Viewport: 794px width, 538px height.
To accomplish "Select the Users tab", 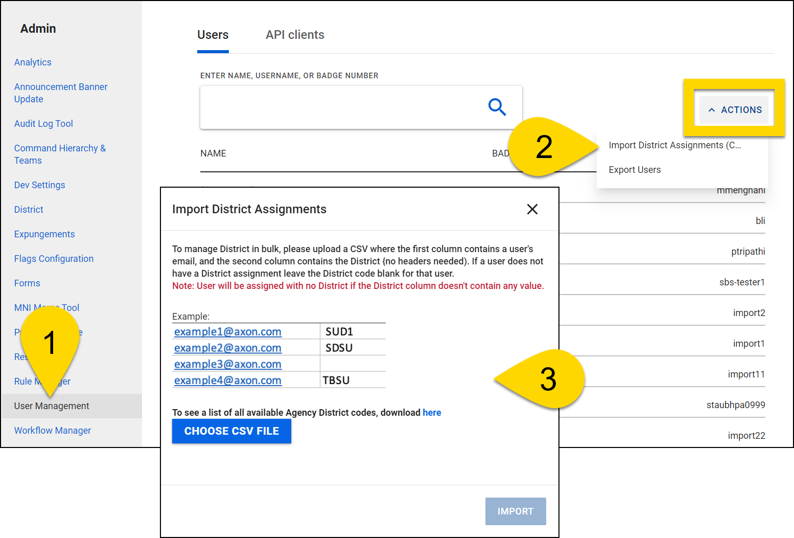I will pyautogui.click(x=213, y=34).
